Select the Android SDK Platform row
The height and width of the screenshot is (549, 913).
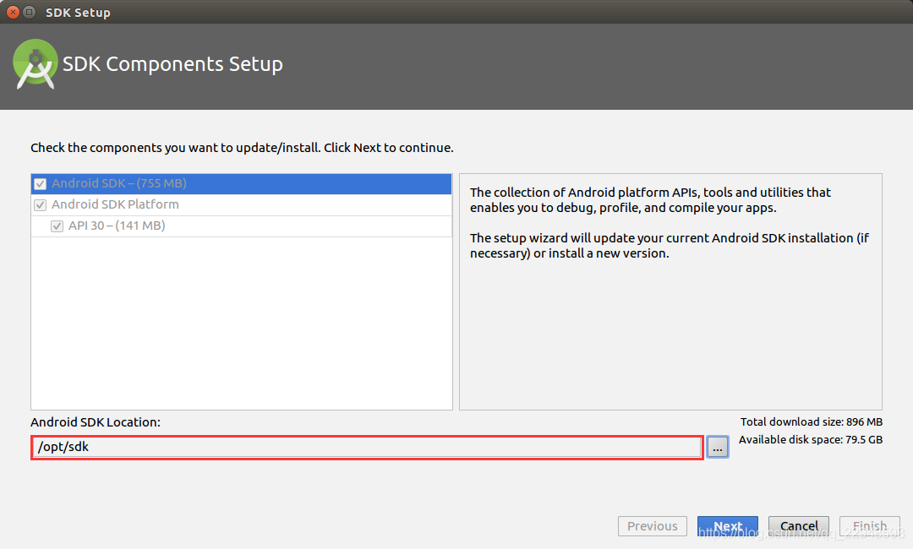click(242, 204)
